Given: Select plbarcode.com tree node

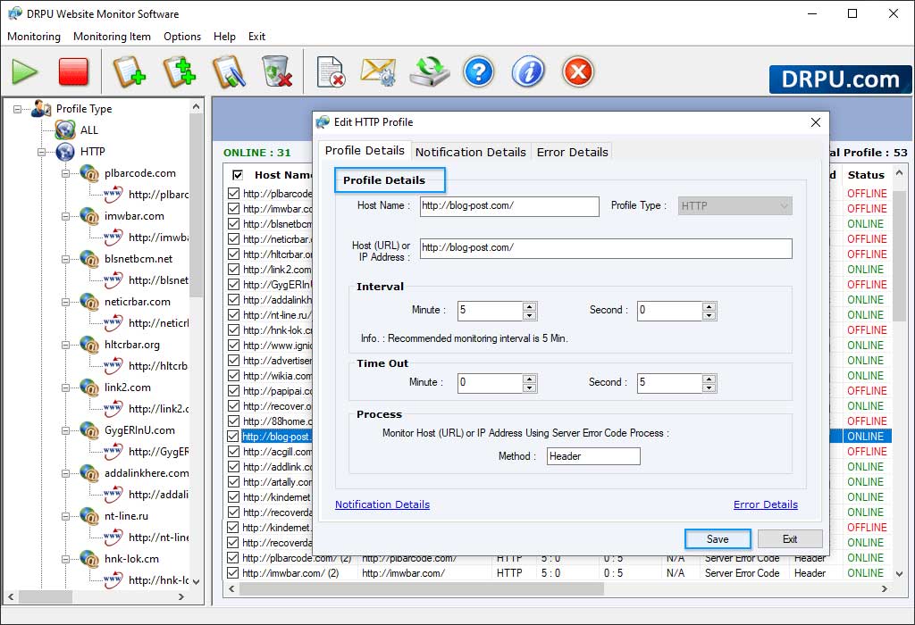Looking at the screenshot, I should [139, 173].
